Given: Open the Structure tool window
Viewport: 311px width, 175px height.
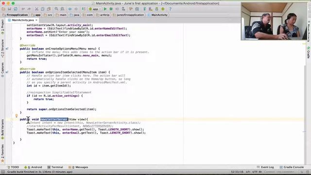Looking at the screenshot, I should pyautogui.click(x=2, y=49).
